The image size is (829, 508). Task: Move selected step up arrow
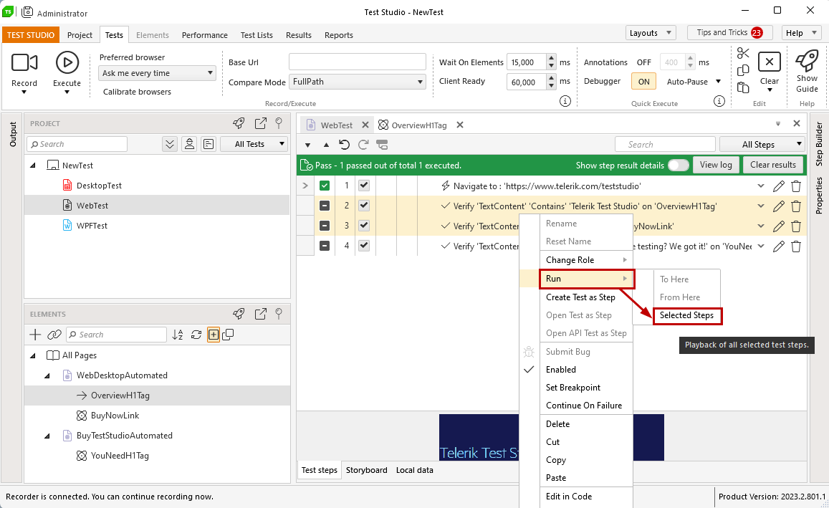(x=326, y=145)
